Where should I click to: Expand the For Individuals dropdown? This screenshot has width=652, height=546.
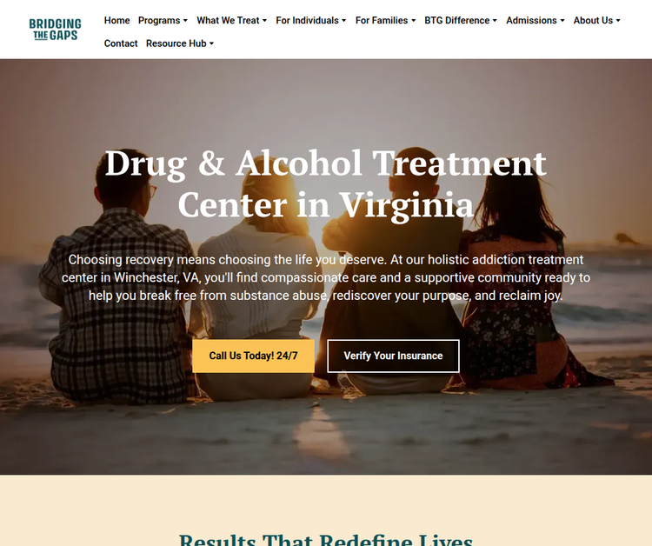coord(311,20)
